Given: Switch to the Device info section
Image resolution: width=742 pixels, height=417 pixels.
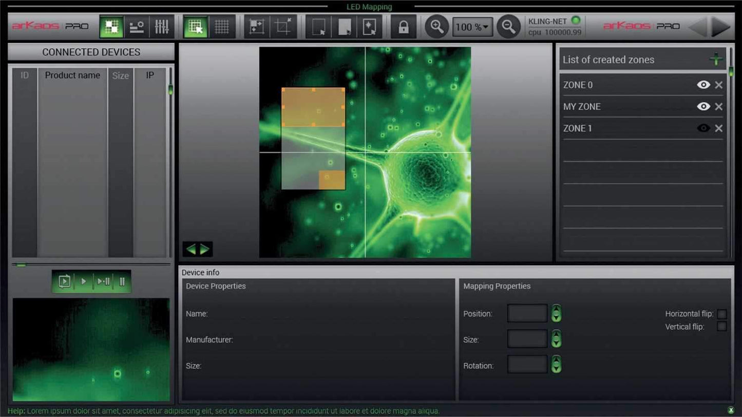Looking at the screenshot, I should click(x=200, y=272).
